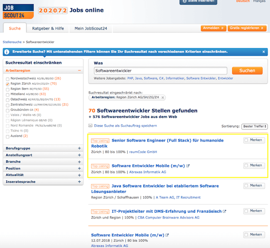270x248 pixels.
Task: Click 576 Softwareentwickler Jobs aus dem Web
Action: [133, 117]
